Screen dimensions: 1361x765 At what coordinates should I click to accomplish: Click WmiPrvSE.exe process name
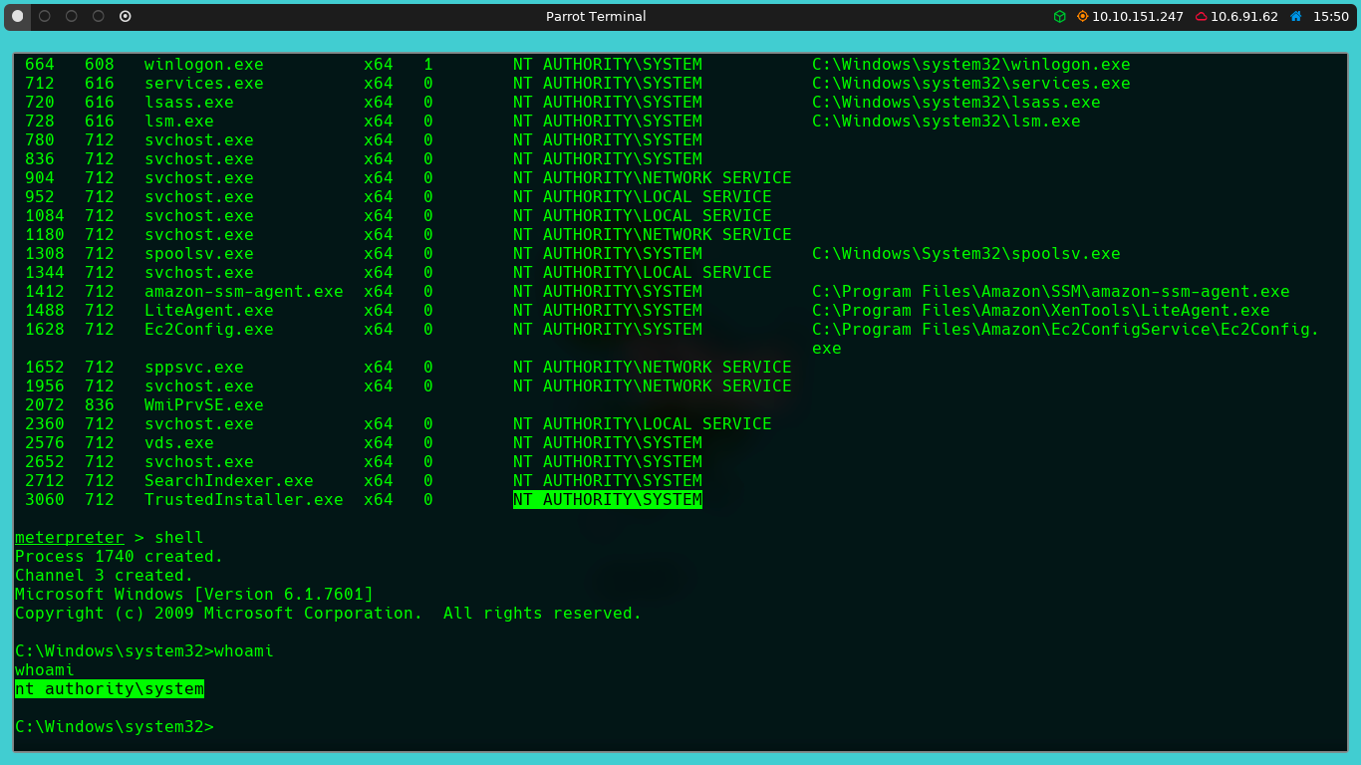(204, 405)
